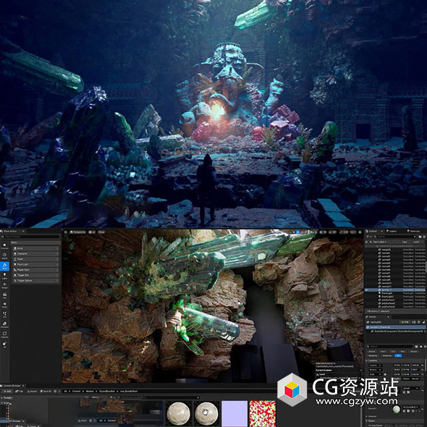Click the Import button in Content Browser
Screen dimensions: 427x427
[x=32, y=392]
